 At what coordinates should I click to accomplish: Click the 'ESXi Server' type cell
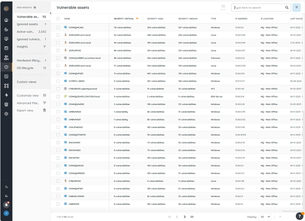click(x=216, y=96)
